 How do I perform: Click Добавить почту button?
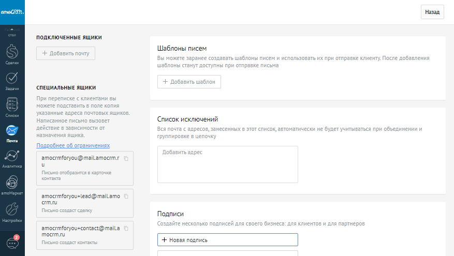point(66,53)
